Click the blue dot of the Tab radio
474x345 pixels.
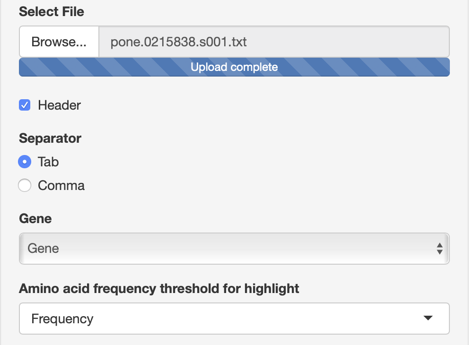point(25,162)
